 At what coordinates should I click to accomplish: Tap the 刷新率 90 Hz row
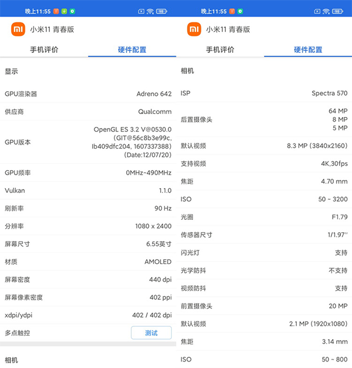(88, 208)
